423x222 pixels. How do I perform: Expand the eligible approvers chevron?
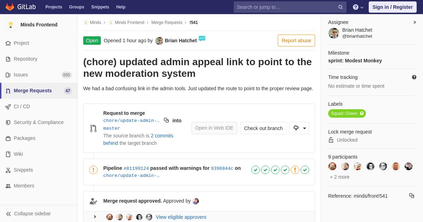click(95, 217)
